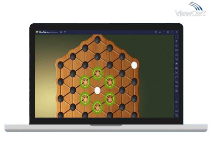This screenshot has height=144, width=210.
Task: Move to the lower-right green highlighted spot
Action: (x=110, y=99)
